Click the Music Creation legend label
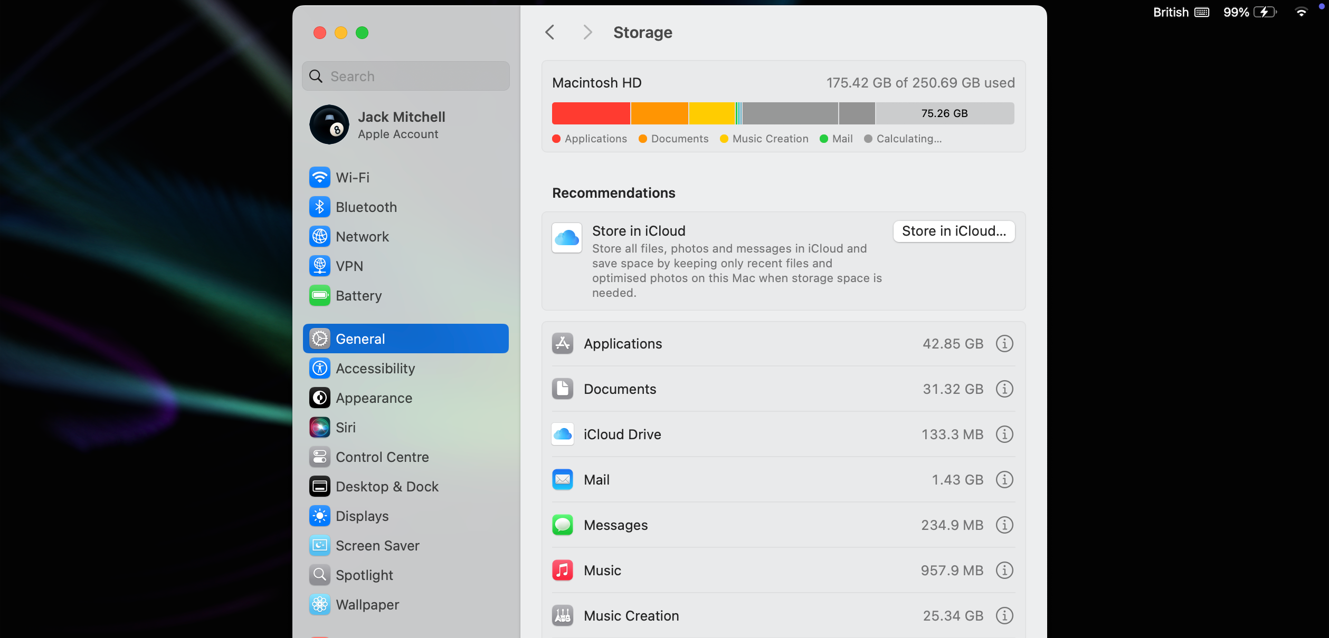1329x638 pixels. point(770,139)
